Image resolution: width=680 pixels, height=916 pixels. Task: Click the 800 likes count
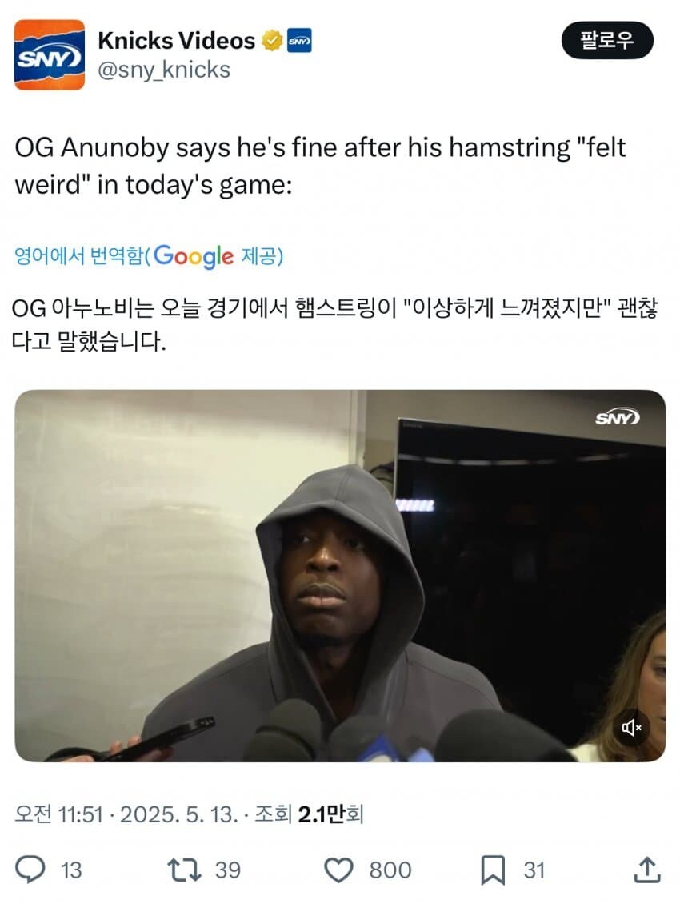[x=390, y=870]
